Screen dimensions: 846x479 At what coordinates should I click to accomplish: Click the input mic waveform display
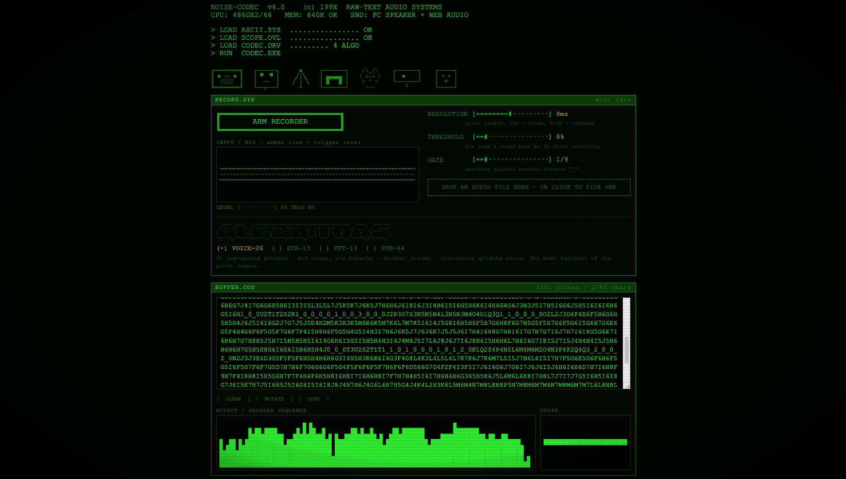318,175
